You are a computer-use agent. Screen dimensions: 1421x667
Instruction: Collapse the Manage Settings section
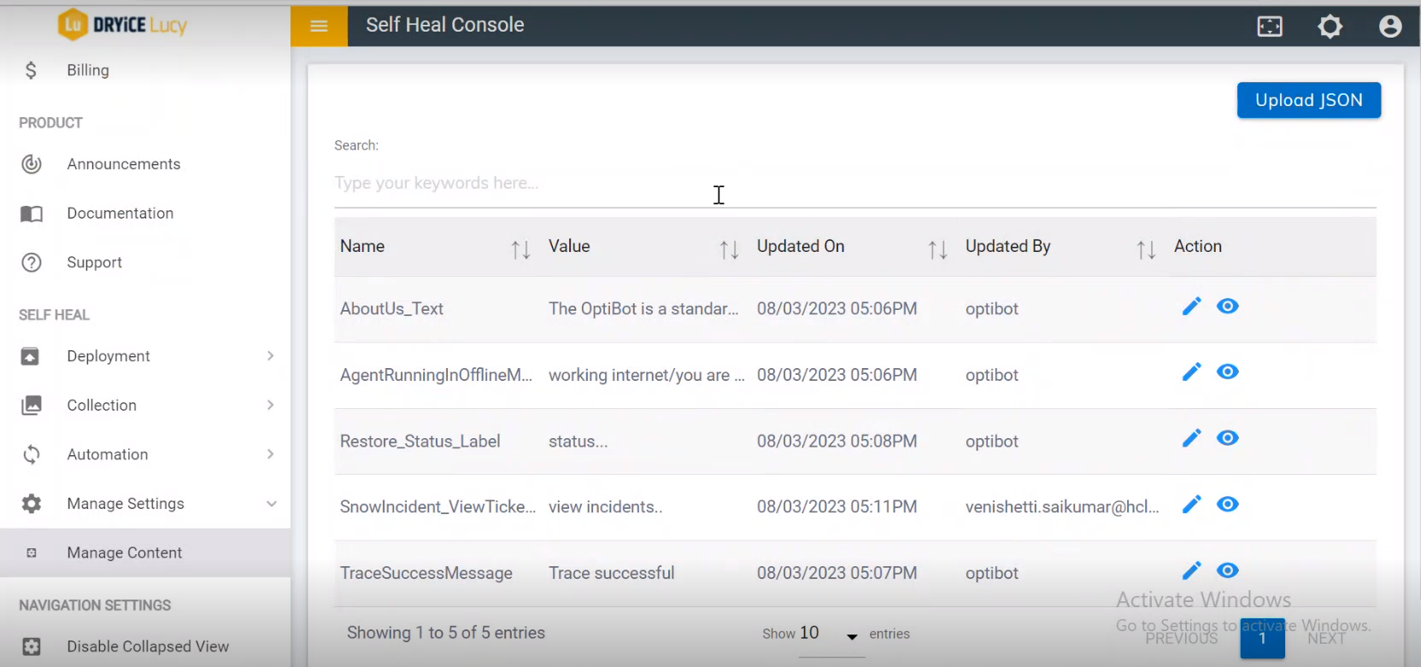tap(271, 504)
